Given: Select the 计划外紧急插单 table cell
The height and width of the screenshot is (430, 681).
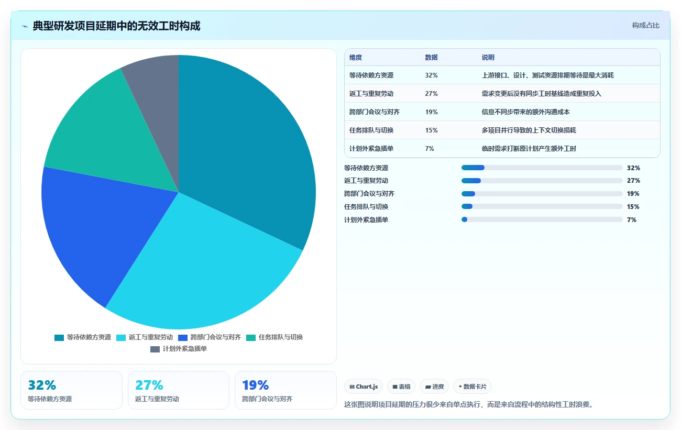Looking at the screenshot, I should coord(371,149).
